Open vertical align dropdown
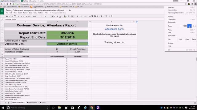Image resolution: width=197 pixels, height=110 pixels. [x=81, y=16]
